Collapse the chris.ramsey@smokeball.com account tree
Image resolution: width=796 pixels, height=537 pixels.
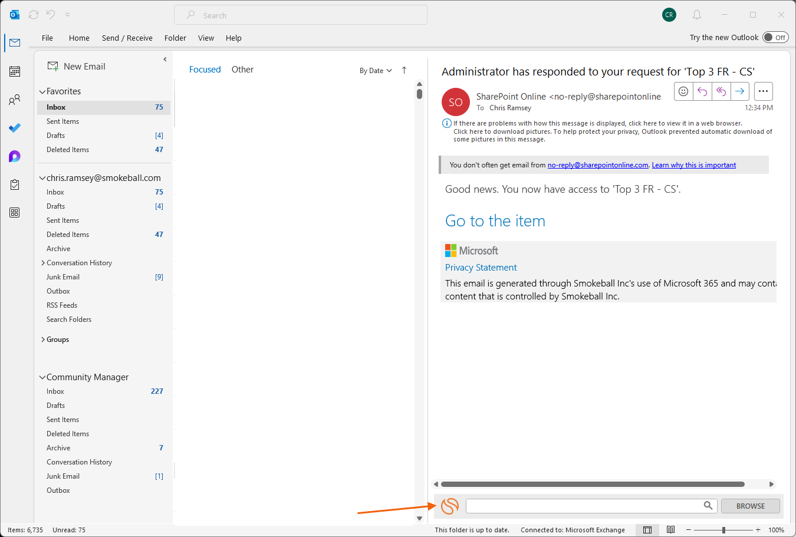click(x=42, y=178)
